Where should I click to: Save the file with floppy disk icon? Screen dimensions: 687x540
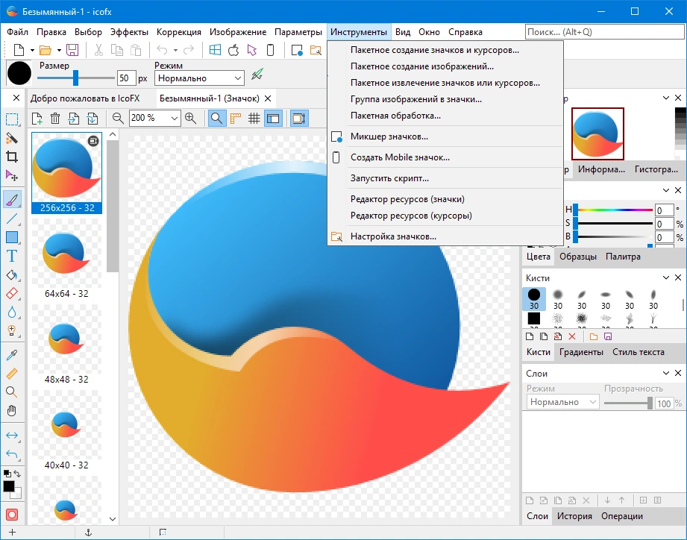pyautogui.click(x=72, y=50)
